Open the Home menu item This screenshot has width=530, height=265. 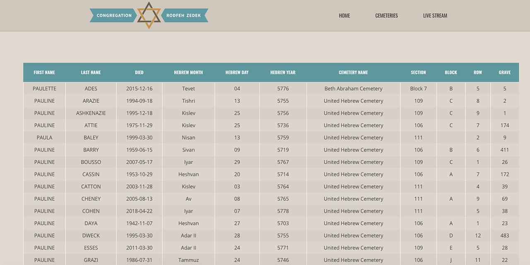pos(344,16)
